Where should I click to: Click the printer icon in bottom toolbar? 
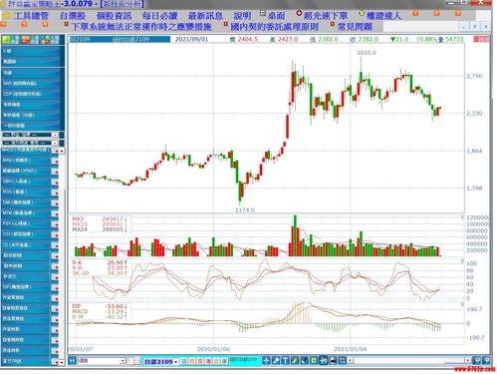tap(333, 361)
